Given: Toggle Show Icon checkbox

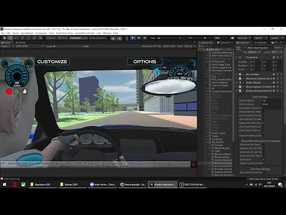Looking at the screenshot, I should click(263, 159).
